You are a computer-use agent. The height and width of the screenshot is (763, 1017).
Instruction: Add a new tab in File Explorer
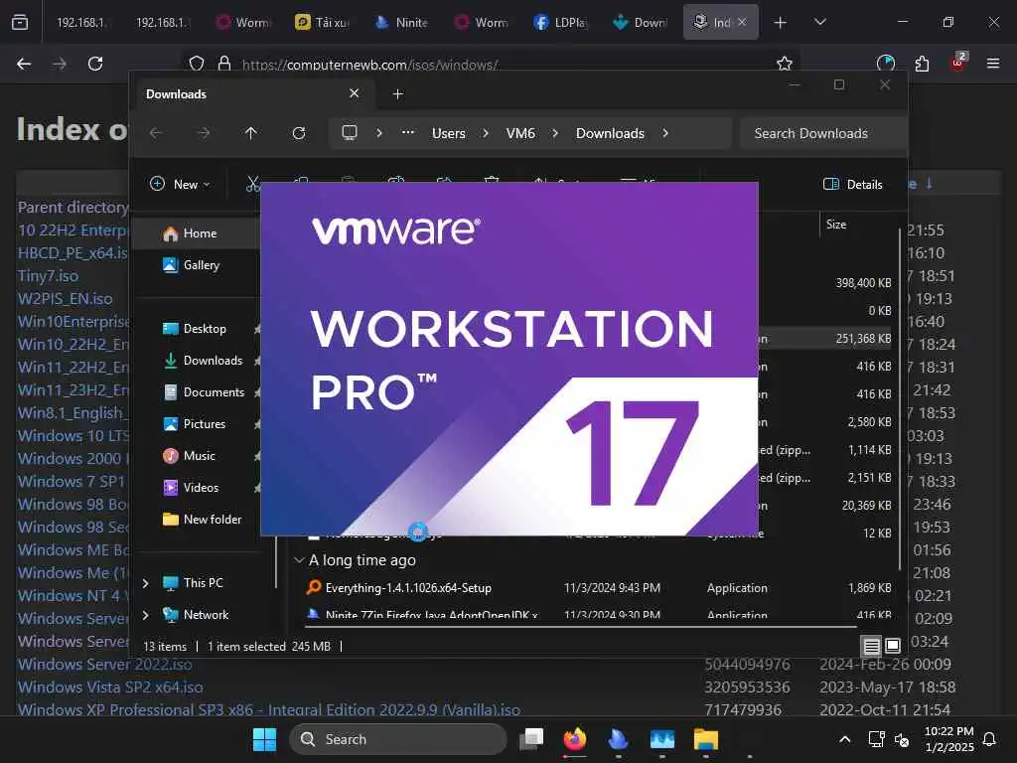pyautogui.click(x=398, y=94)
